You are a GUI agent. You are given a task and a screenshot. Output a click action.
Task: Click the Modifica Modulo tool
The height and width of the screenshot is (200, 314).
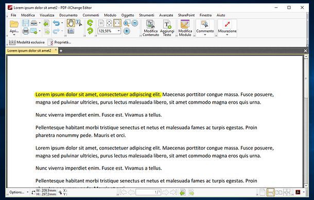(x=185, y=28)
